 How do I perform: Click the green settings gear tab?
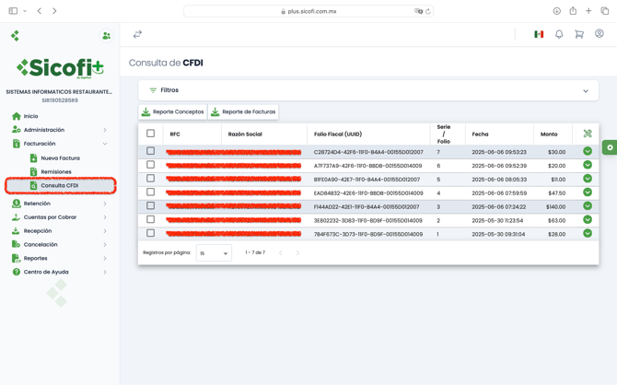610,147
